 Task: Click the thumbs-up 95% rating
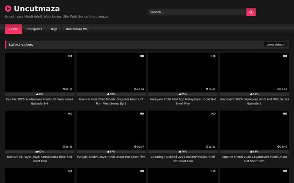(183, 94)
